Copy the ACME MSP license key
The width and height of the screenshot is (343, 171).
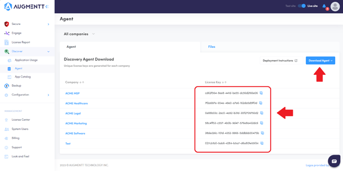tap(261, 93)
